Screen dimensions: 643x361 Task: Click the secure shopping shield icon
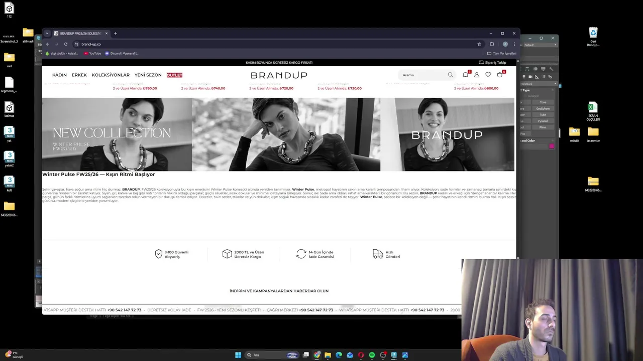(x=159, y=254)
